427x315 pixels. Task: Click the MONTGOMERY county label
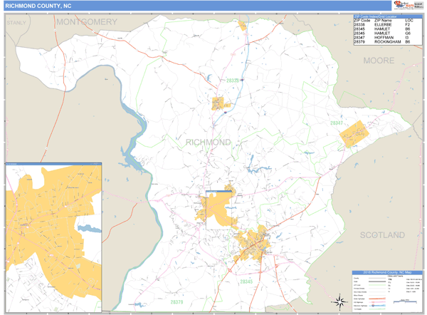pos(87,22)
